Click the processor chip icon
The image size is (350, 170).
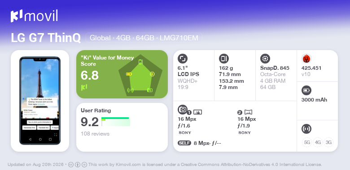[265, 59]
